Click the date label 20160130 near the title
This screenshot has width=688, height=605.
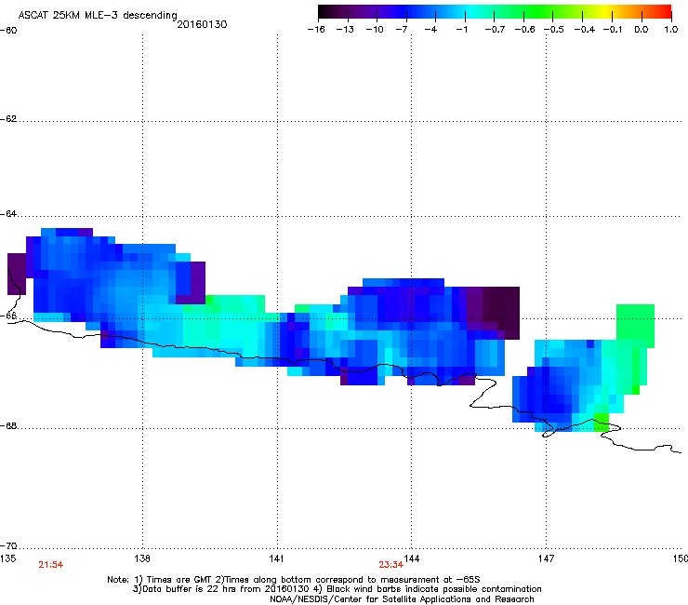[x=202, y=24]
